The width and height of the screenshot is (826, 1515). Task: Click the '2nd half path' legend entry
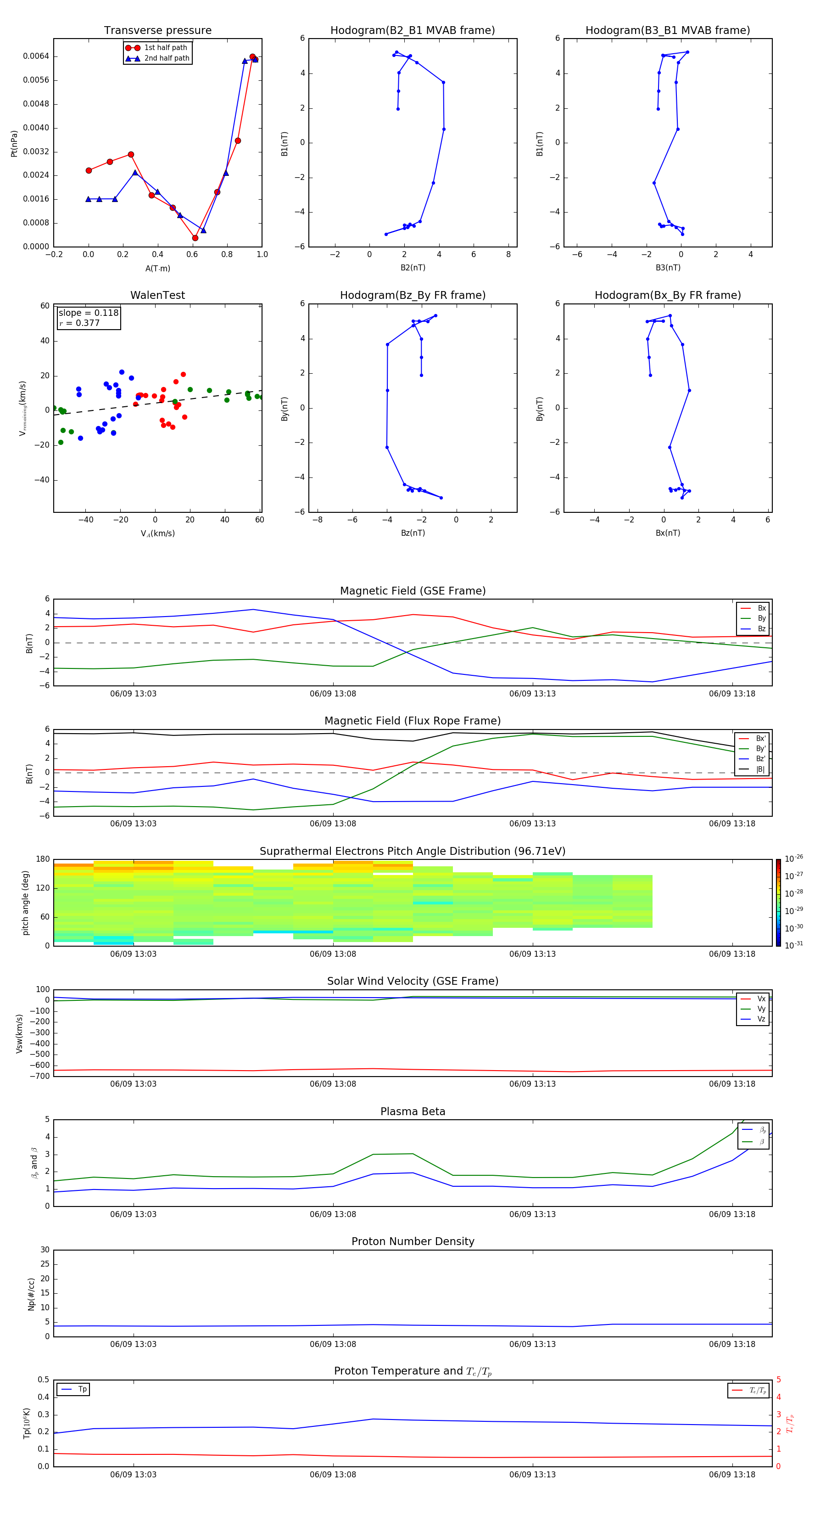pos(157,58)
